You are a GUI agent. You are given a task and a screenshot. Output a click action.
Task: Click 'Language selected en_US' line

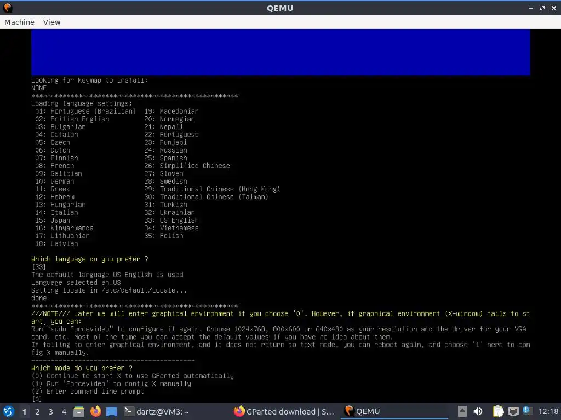pyautogui.click(x=76, y=283)
